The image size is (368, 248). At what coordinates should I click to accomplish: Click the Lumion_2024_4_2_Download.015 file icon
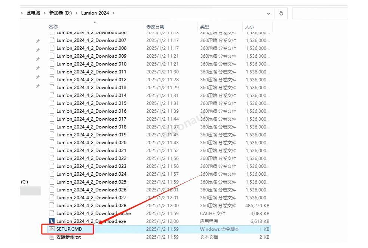tap(52, 103)
